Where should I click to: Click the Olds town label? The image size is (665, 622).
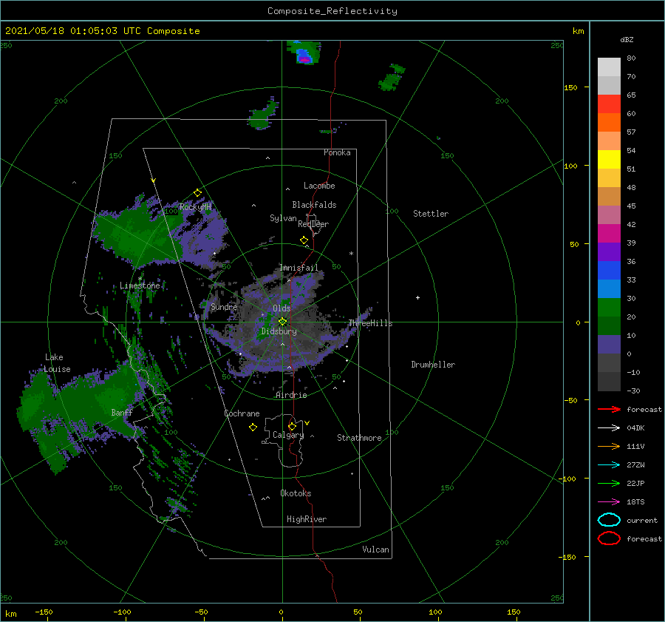pos(282,308)
